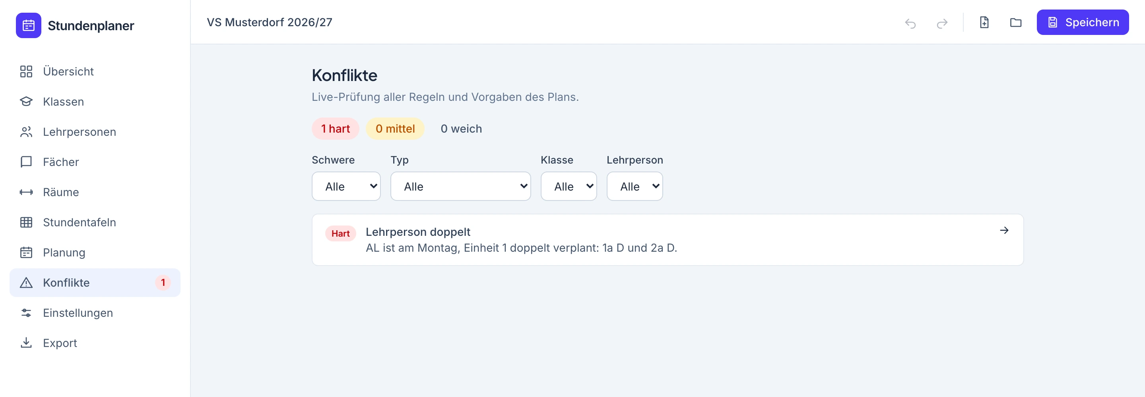This screenshot has width=1145, height=397.
Task: Click the 'AL ist am Montag' conflict description
Action: (x=521, y=248)
